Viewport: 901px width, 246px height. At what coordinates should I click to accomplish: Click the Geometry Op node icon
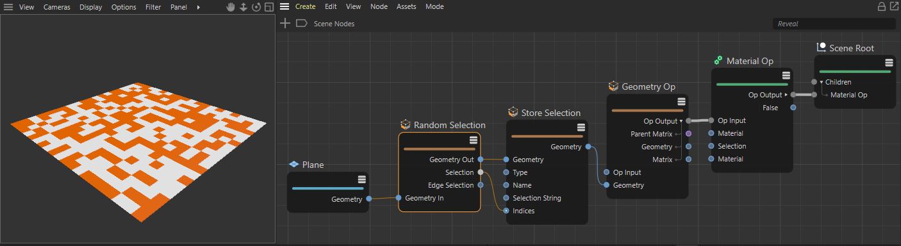[x=613, y=86]
